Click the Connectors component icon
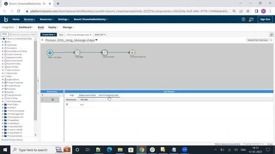This screenshot has width=275, height=154. (x=6, y=48)
